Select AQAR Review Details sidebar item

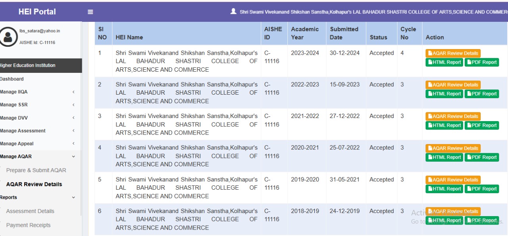[34, 184]
